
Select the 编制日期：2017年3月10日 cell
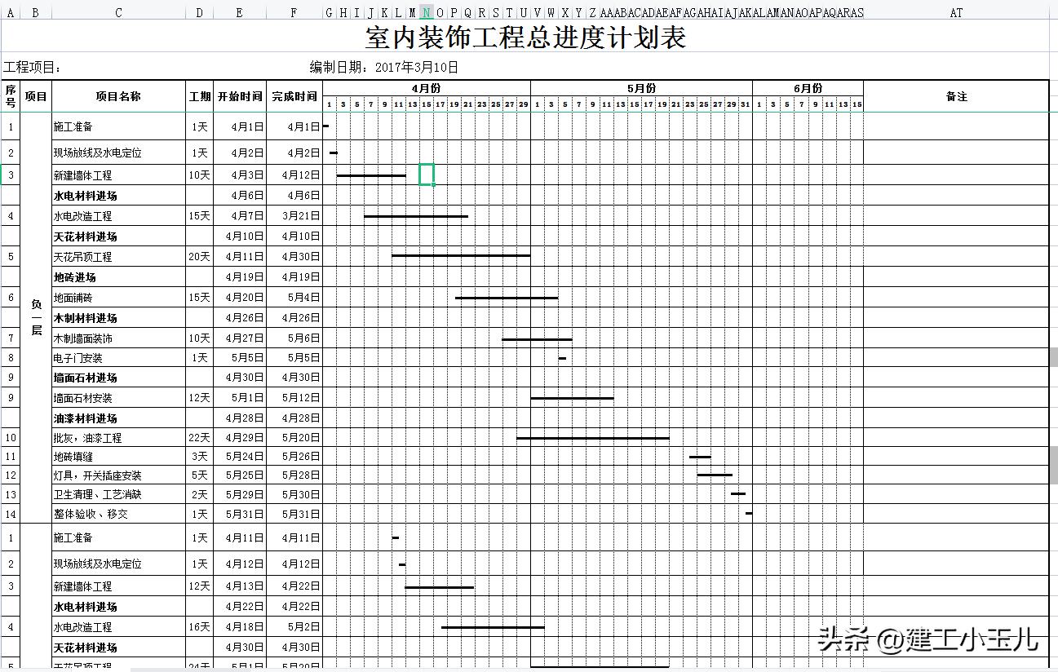click(x=384, y=67)
